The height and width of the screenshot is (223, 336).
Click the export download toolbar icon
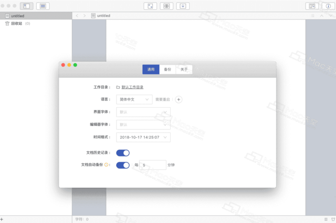(x=183, y=6)
